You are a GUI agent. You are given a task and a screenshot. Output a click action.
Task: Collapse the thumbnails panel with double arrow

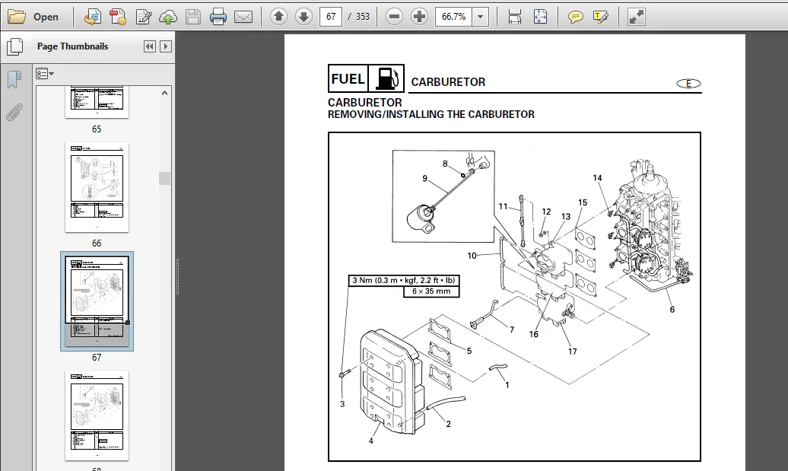click(x=149, y=46)
